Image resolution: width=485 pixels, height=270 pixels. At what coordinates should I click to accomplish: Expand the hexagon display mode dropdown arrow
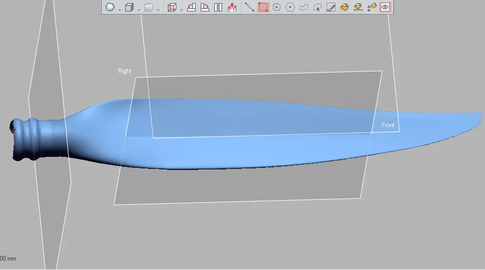pyautogui.click(x=119, y=9)
